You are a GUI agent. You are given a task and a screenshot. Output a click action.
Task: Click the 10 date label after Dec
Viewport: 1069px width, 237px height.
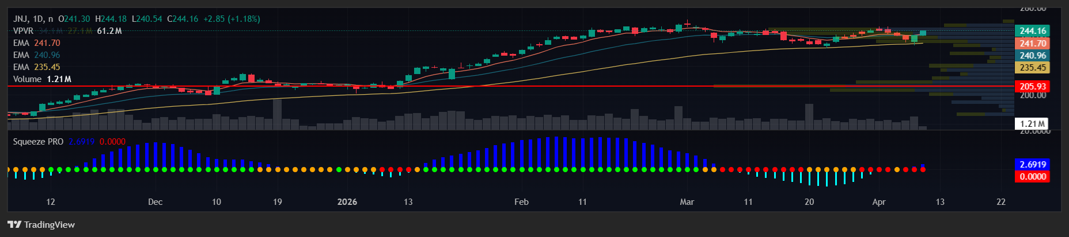tap(216, 202)
